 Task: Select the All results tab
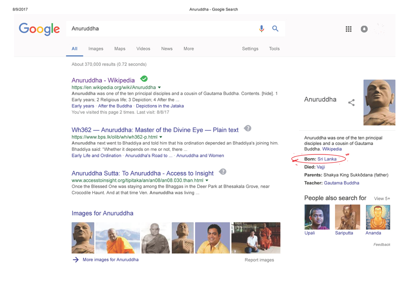[75, 49]
